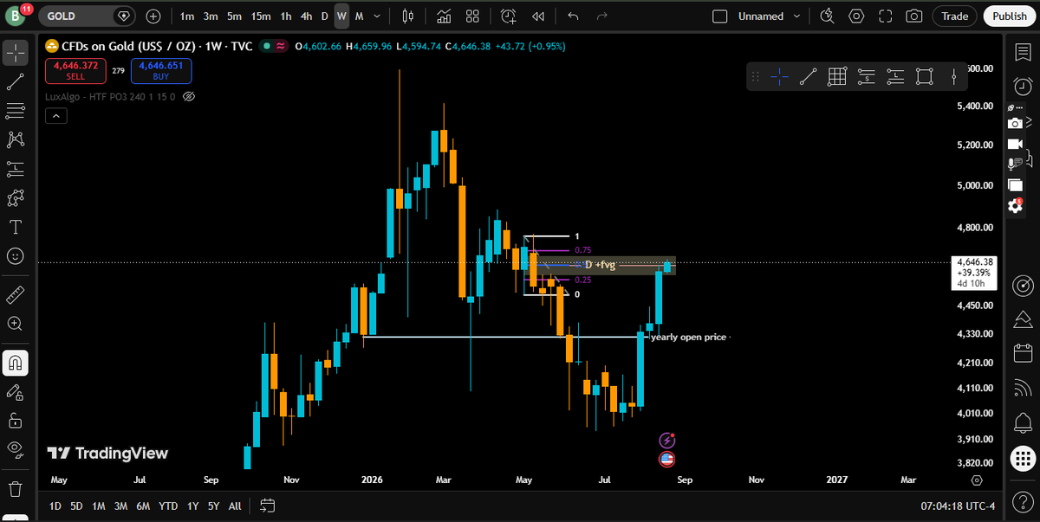Open the layout setup square icon
The width and height of the screenshot is (1040, 522).
tap(719, 16)
